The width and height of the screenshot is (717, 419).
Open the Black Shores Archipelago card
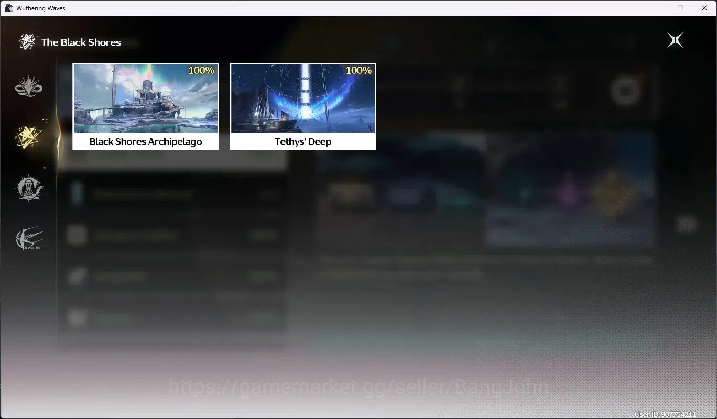(x=146, y=106)
